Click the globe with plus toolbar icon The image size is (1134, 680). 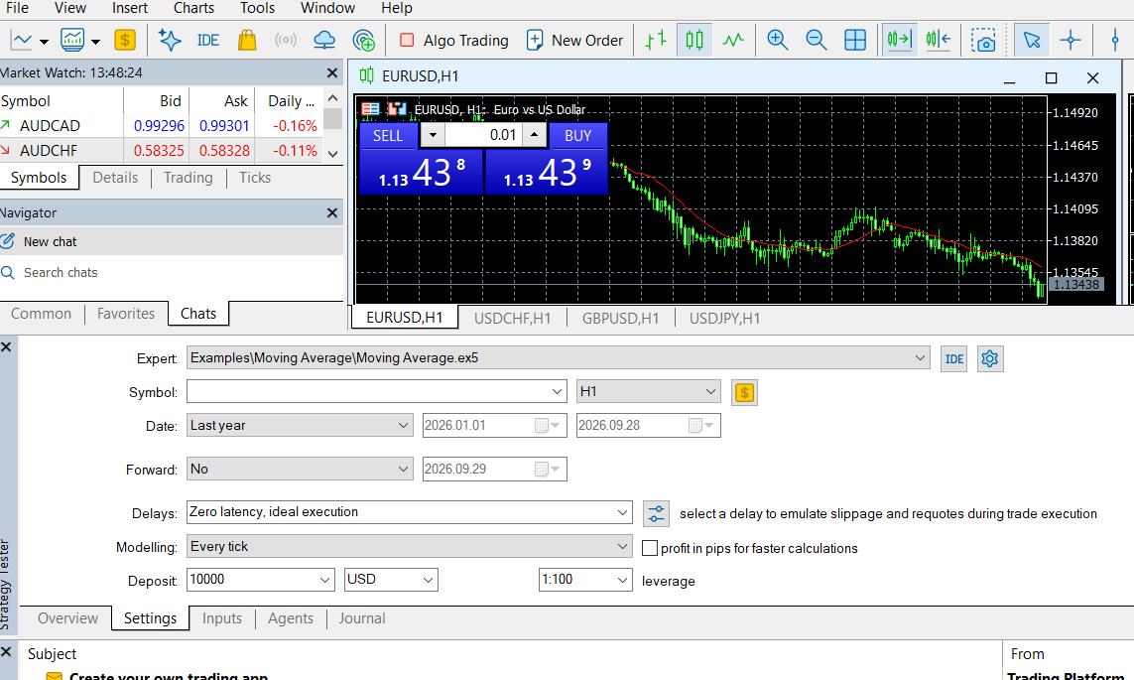364,40
